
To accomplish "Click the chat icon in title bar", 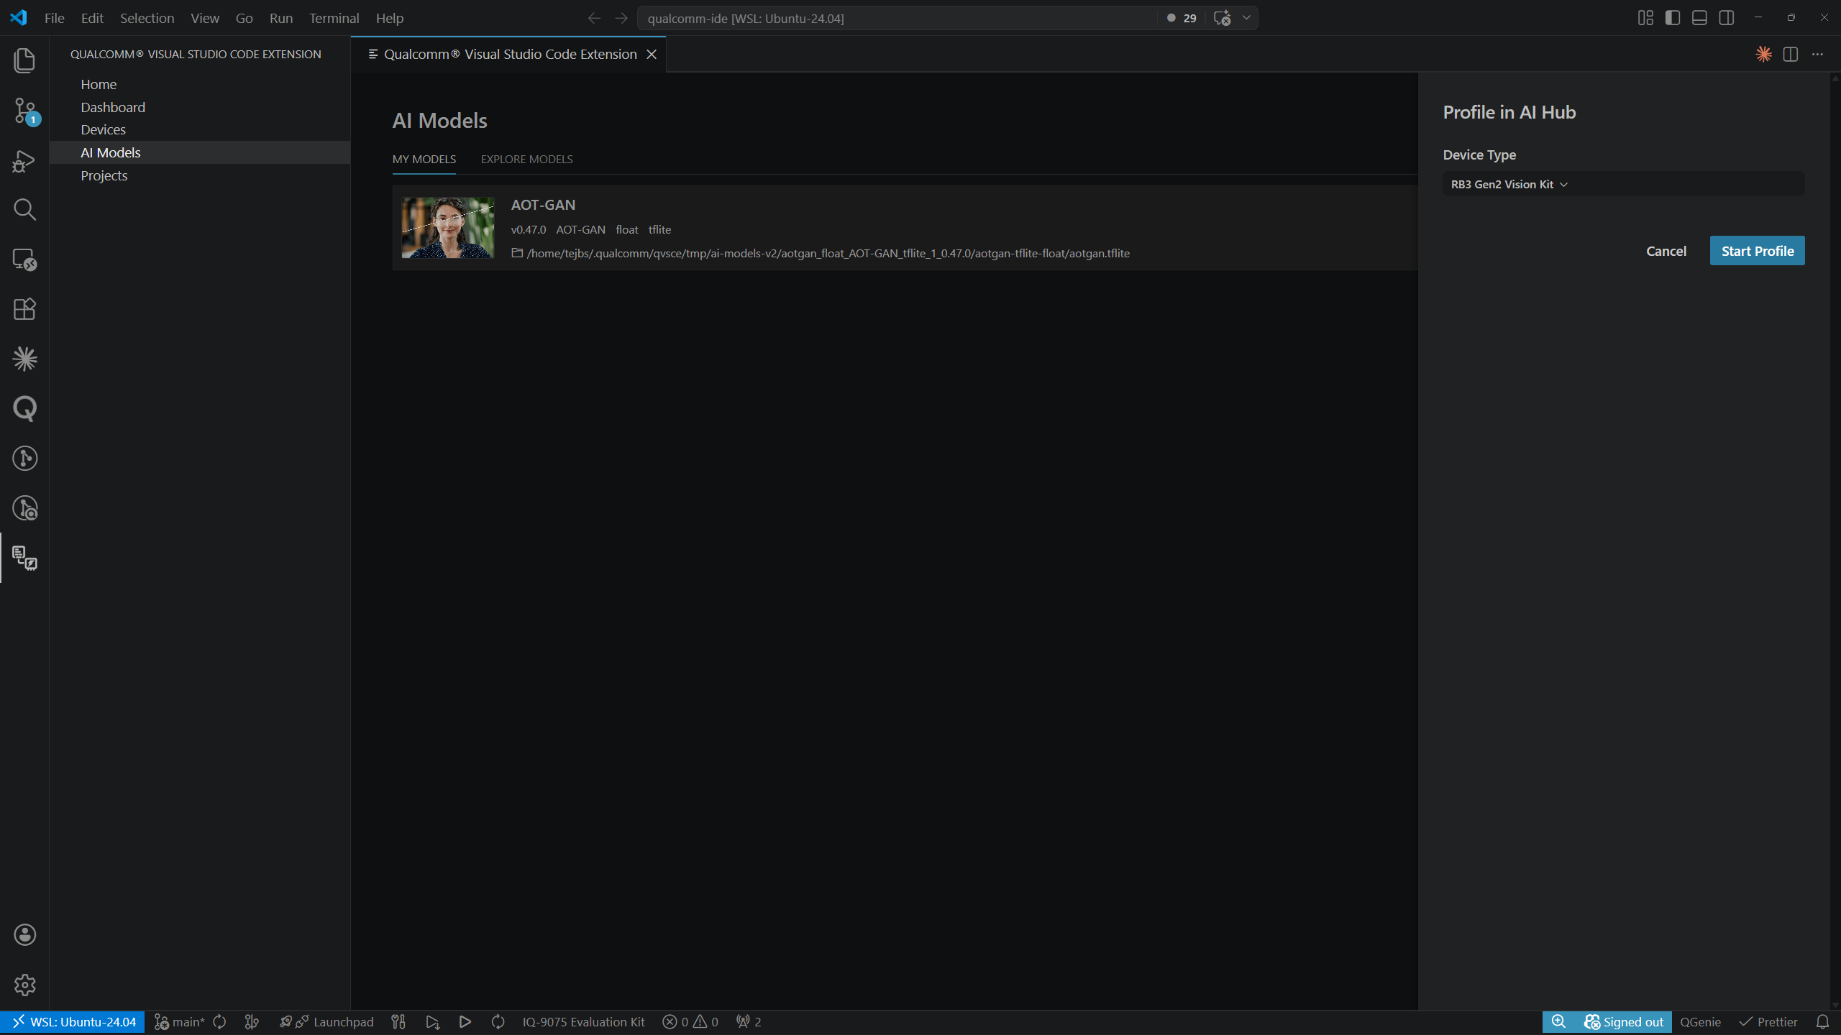I will (x=1222, y=18).
